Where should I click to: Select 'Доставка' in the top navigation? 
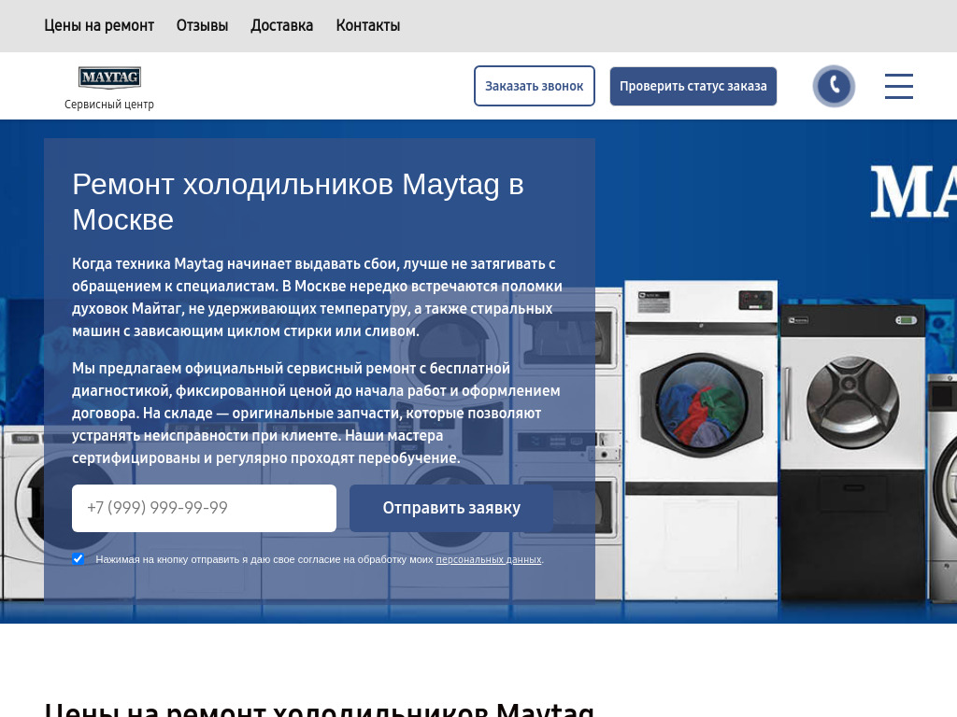pos(281,25)
